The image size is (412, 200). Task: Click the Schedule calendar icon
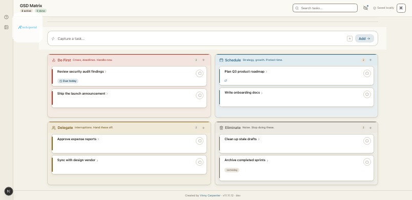coord(221,60)
